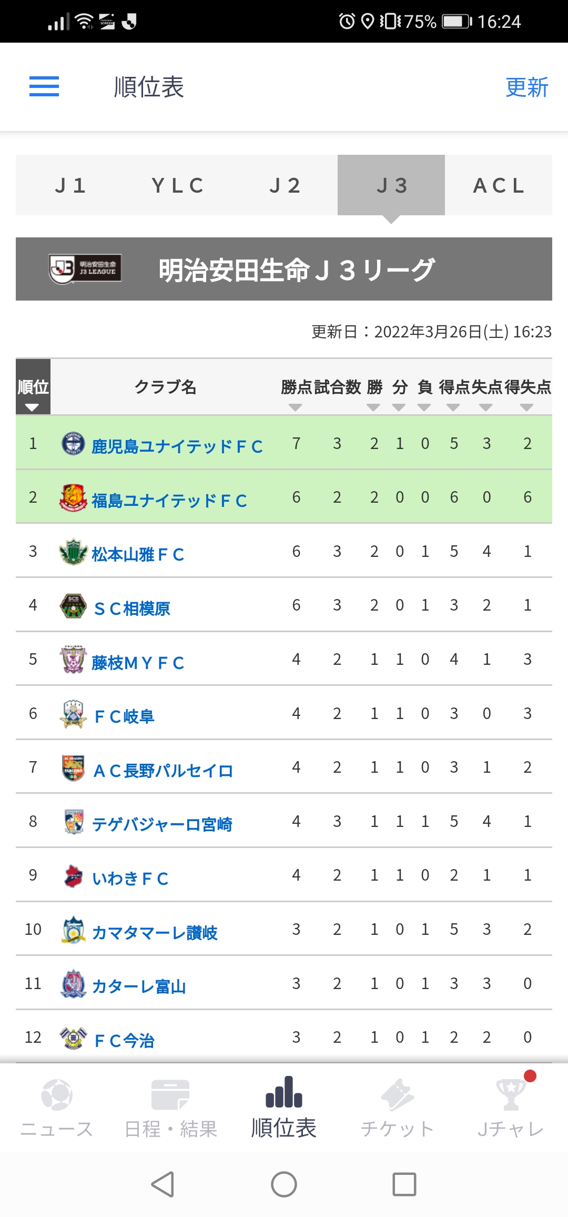This screenshot has height=1217, width=568.
Task: Tap the Kagoshima United FC crest
Action: (73, 444)
